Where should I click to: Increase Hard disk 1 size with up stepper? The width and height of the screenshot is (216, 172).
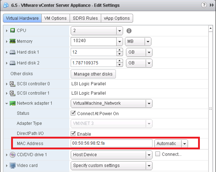[x=119, y=50]
